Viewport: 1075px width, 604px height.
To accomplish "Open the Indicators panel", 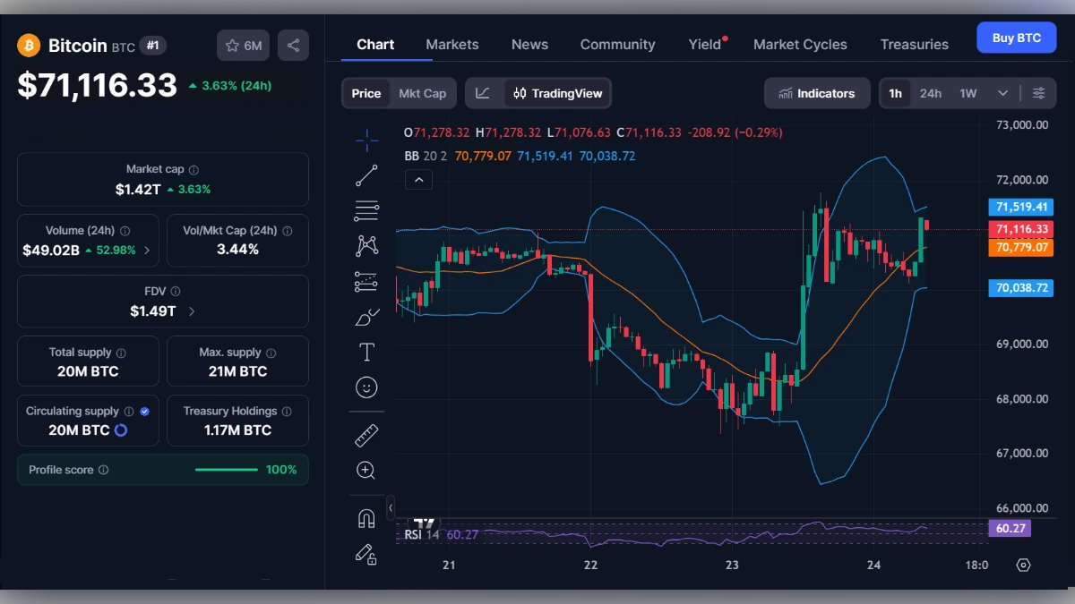I will click(816, 92).
